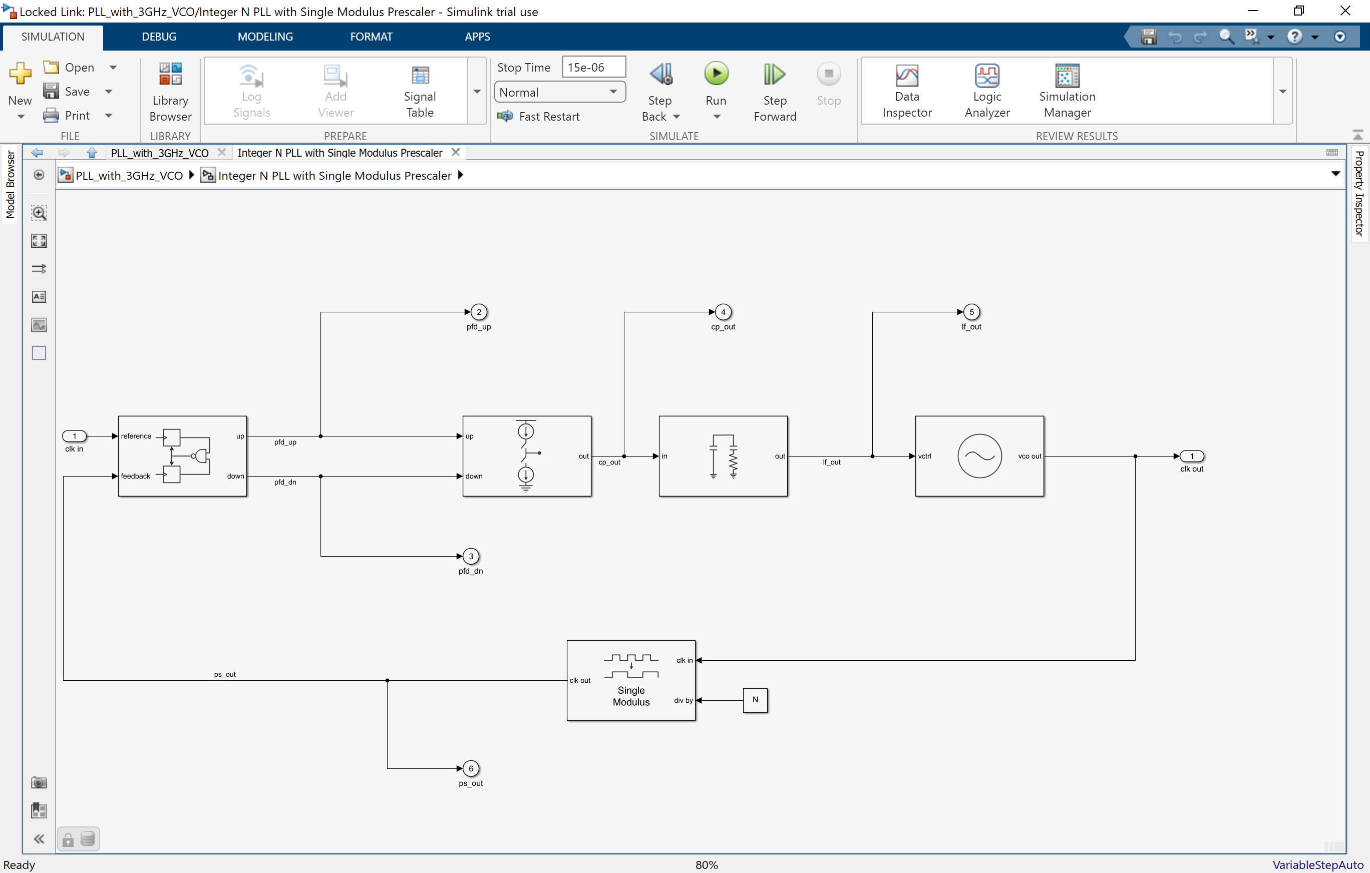Open the Logic Analyzer
Viewport: 1370px width, 873px height.
coord(986,90)
